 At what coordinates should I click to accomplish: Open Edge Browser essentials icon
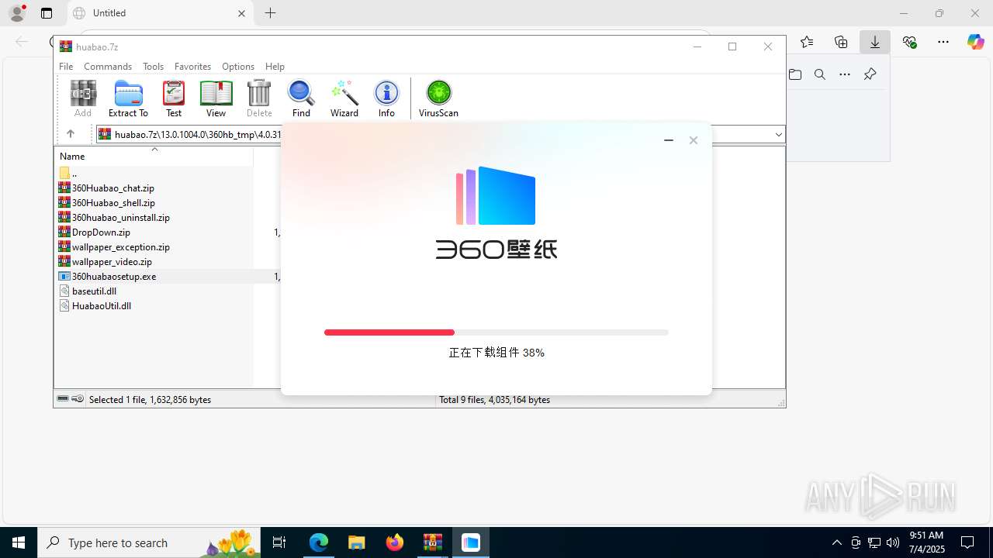[909, 42]
